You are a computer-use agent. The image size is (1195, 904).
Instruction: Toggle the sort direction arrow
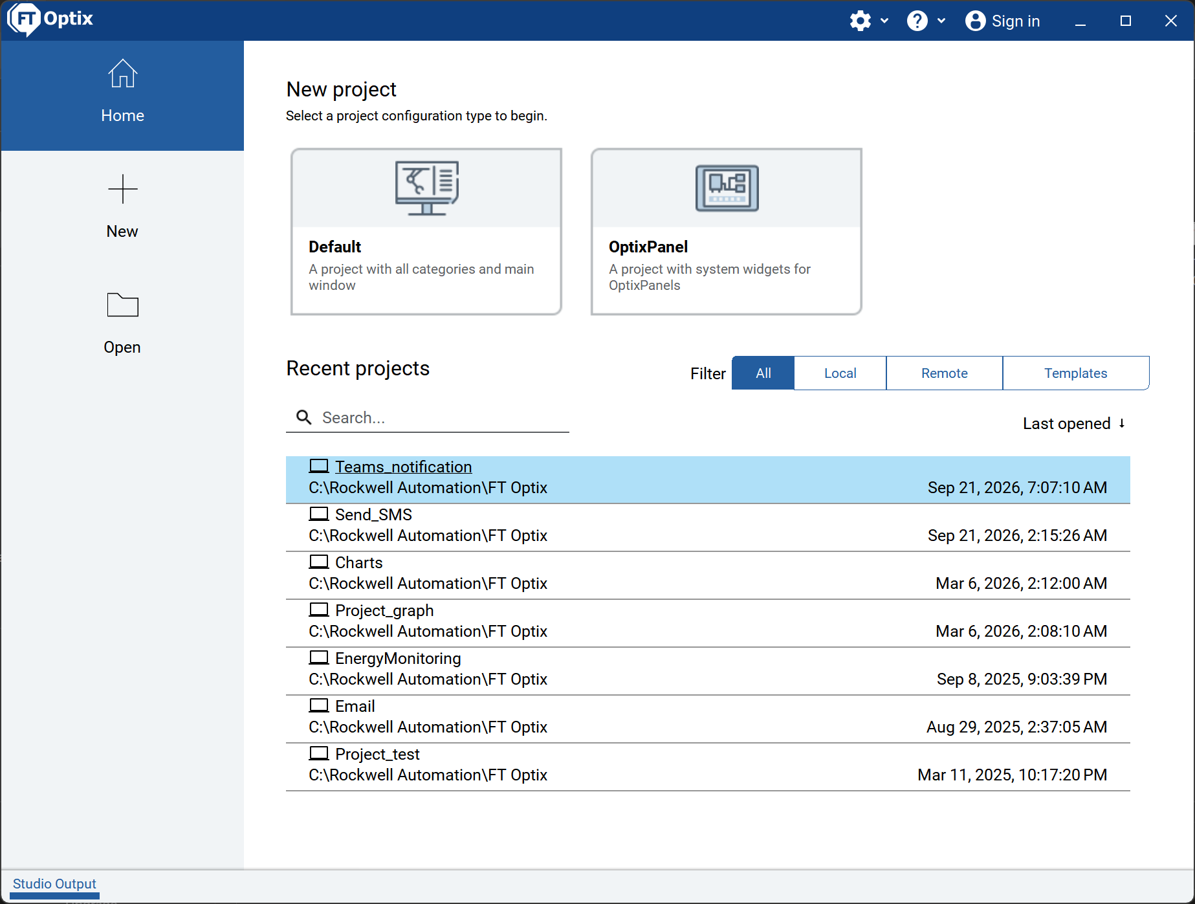[1122, 423]
